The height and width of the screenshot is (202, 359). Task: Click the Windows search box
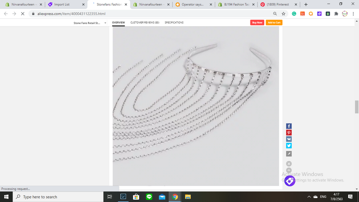coord(58,197)
